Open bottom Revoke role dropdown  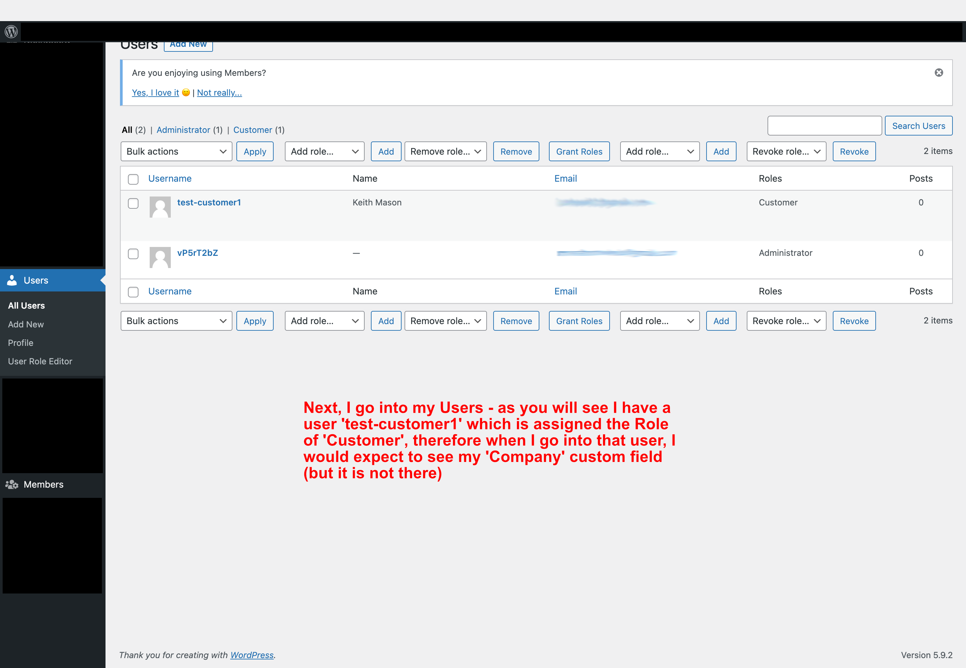click(x=786, y=321)
